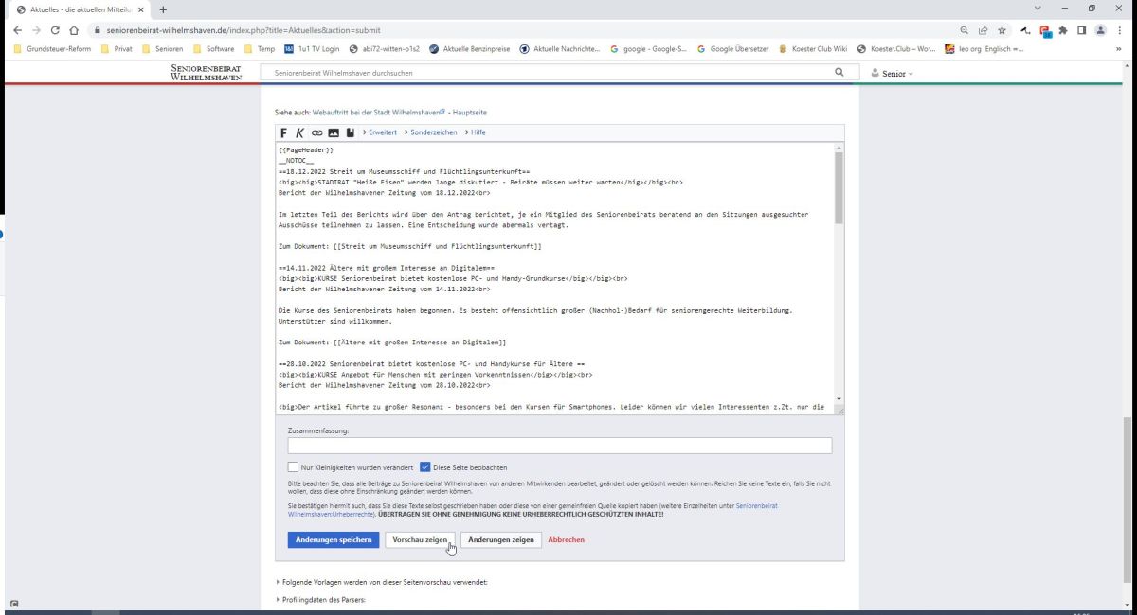Click the reference bookmark icon in editor toolbar
This screenshot has height=615, width=1137.
tap(350, 132)
